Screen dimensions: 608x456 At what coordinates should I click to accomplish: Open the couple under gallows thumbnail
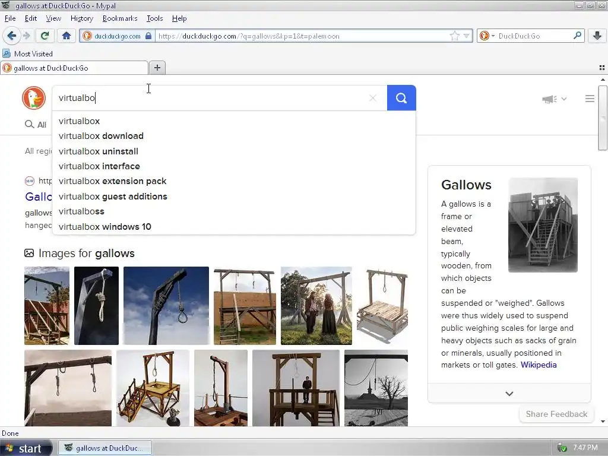pyautogui.click(x=316, y=306)
